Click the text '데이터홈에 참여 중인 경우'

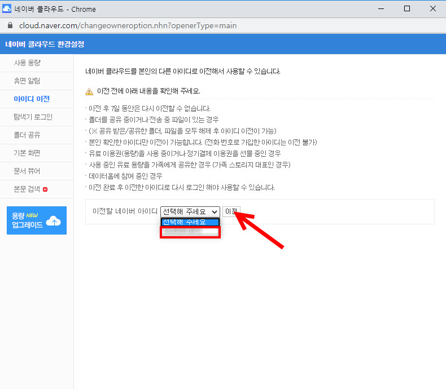click(x=125, y=176)
